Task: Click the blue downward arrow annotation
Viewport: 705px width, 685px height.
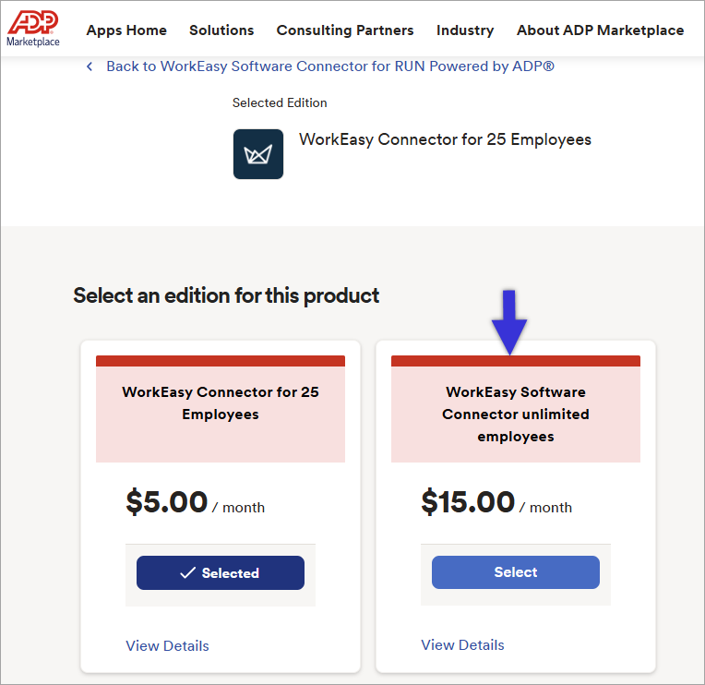Action: 509,322
